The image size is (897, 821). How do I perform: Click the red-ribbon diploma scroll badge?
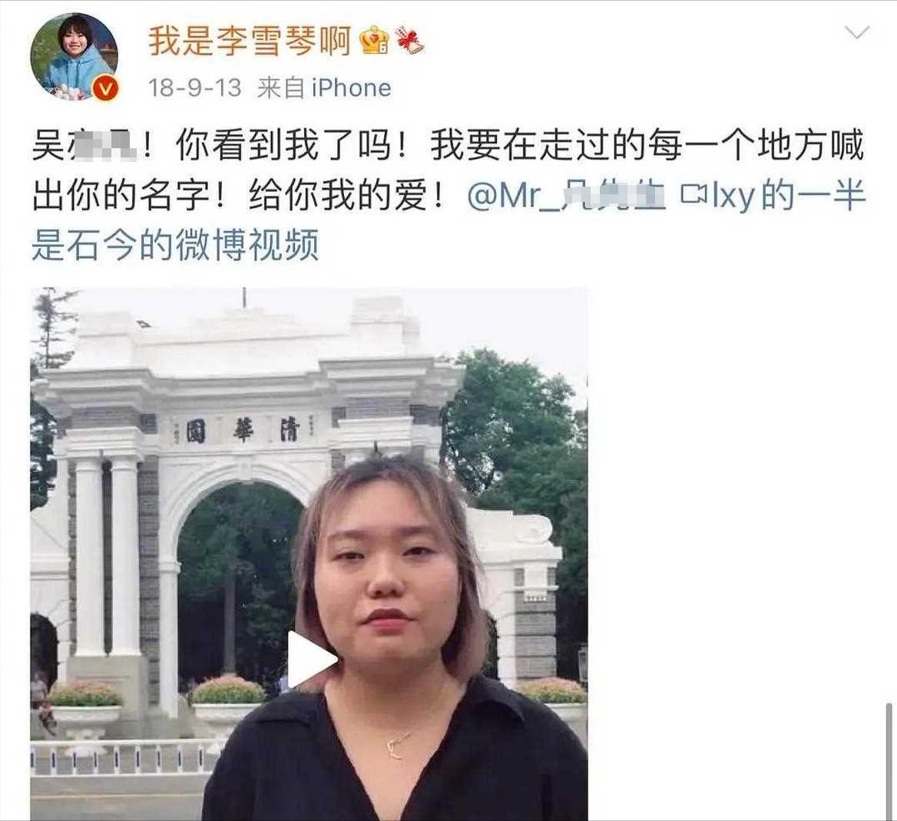coord(410,40)
